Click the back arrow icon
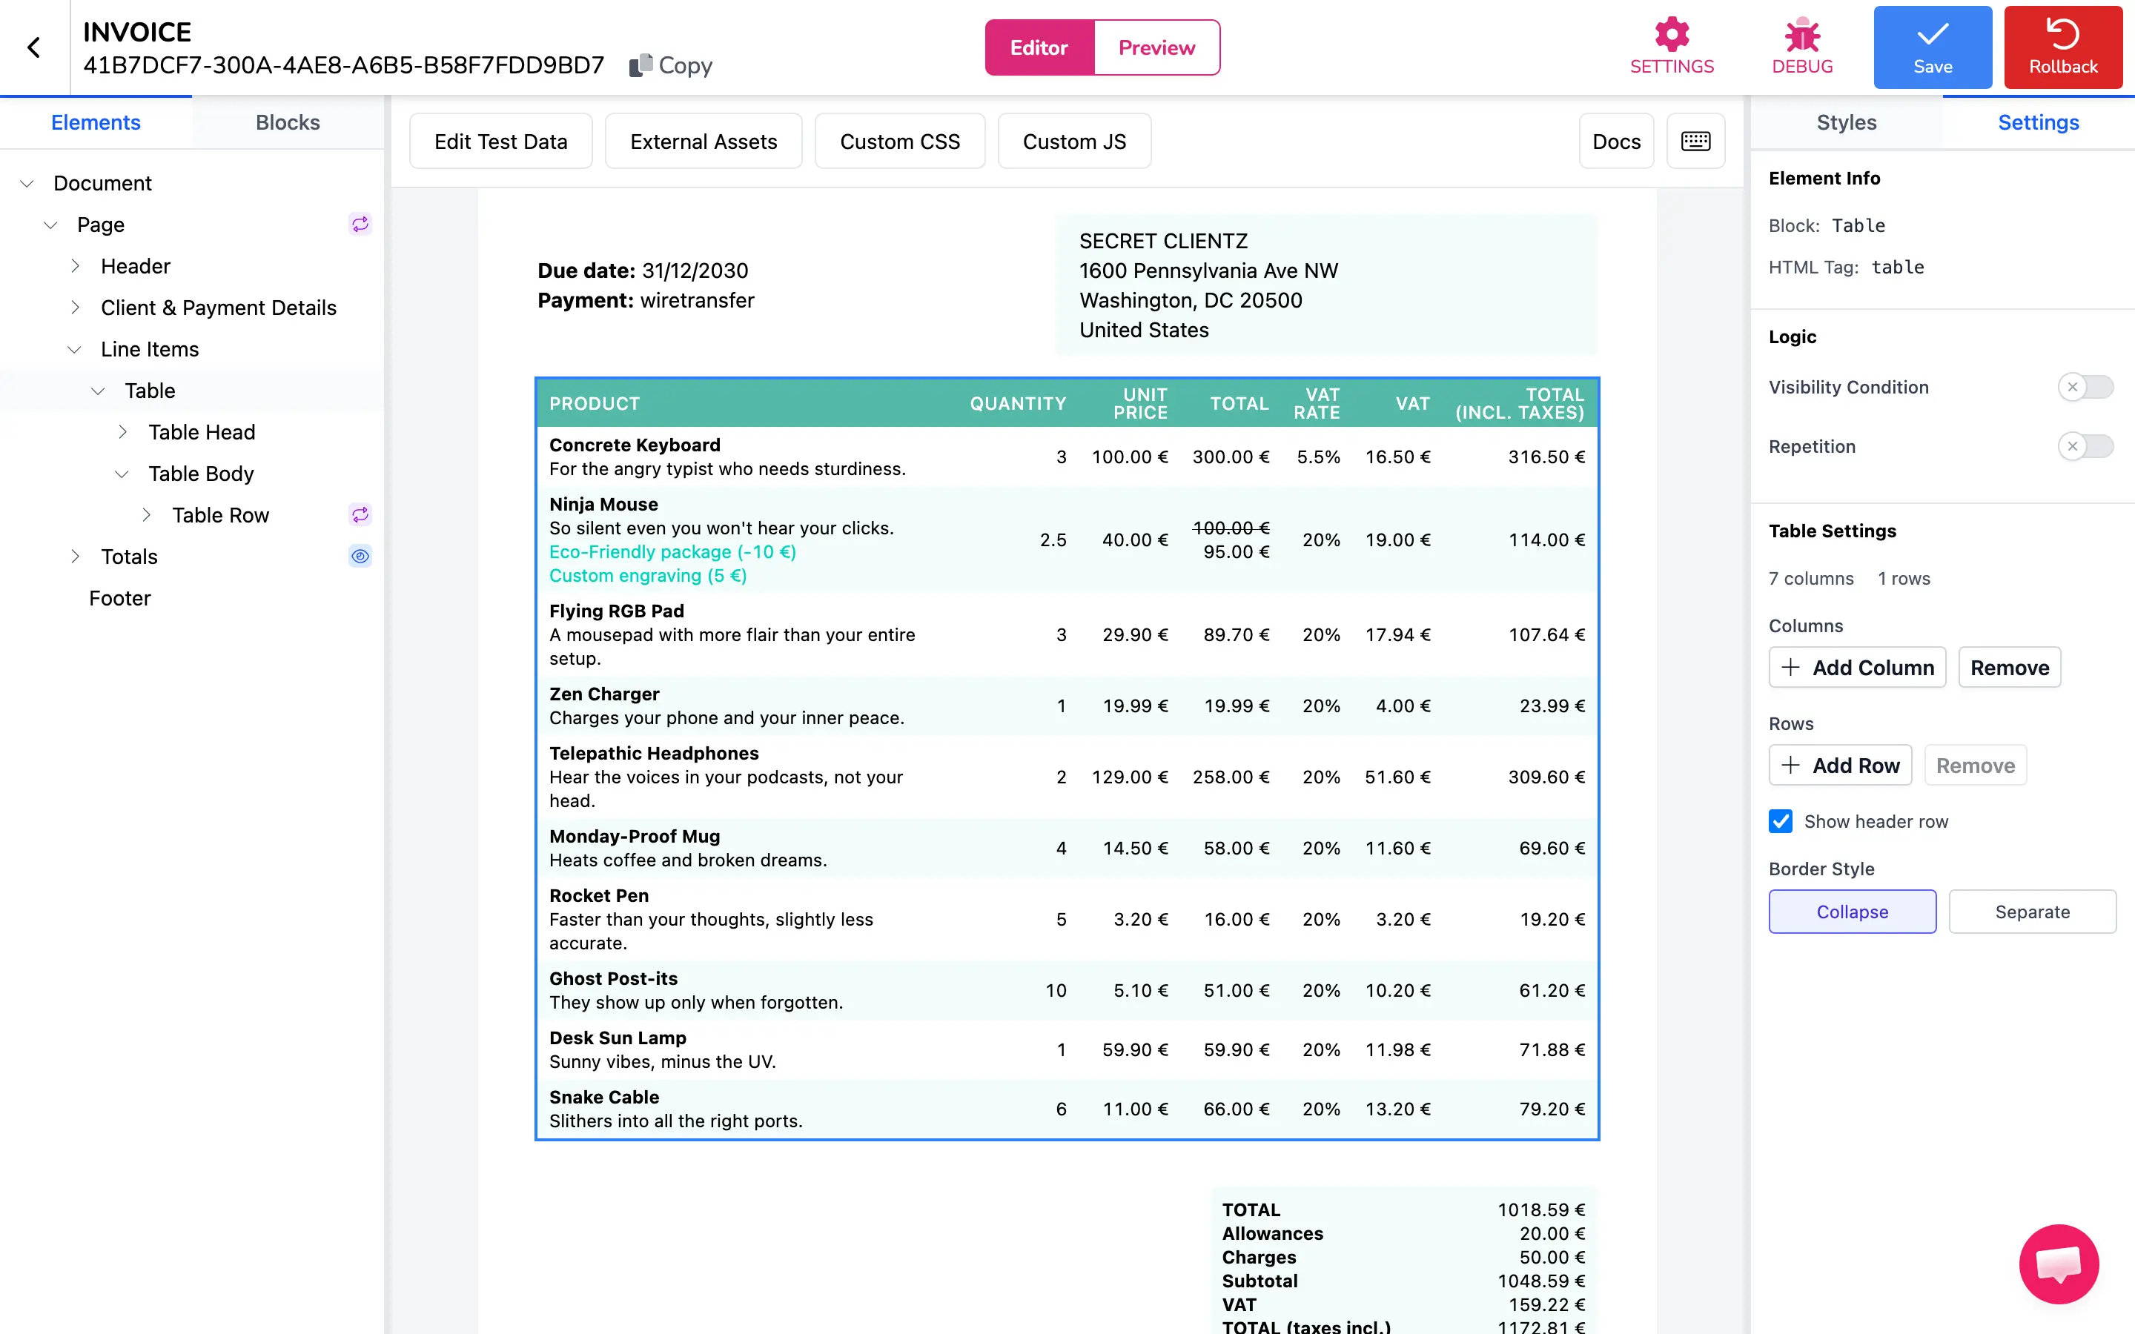The height and width of the screenshot is (1334, 2135). [33, 47]
